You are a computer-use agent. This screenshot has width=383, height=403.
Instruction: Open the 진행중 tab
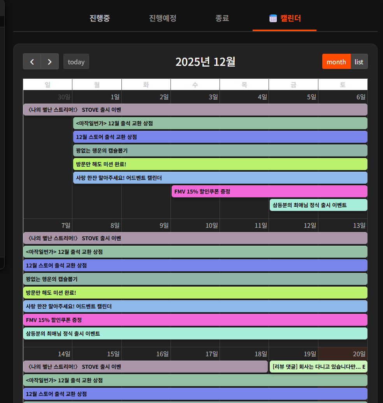[x=100, y=18]
